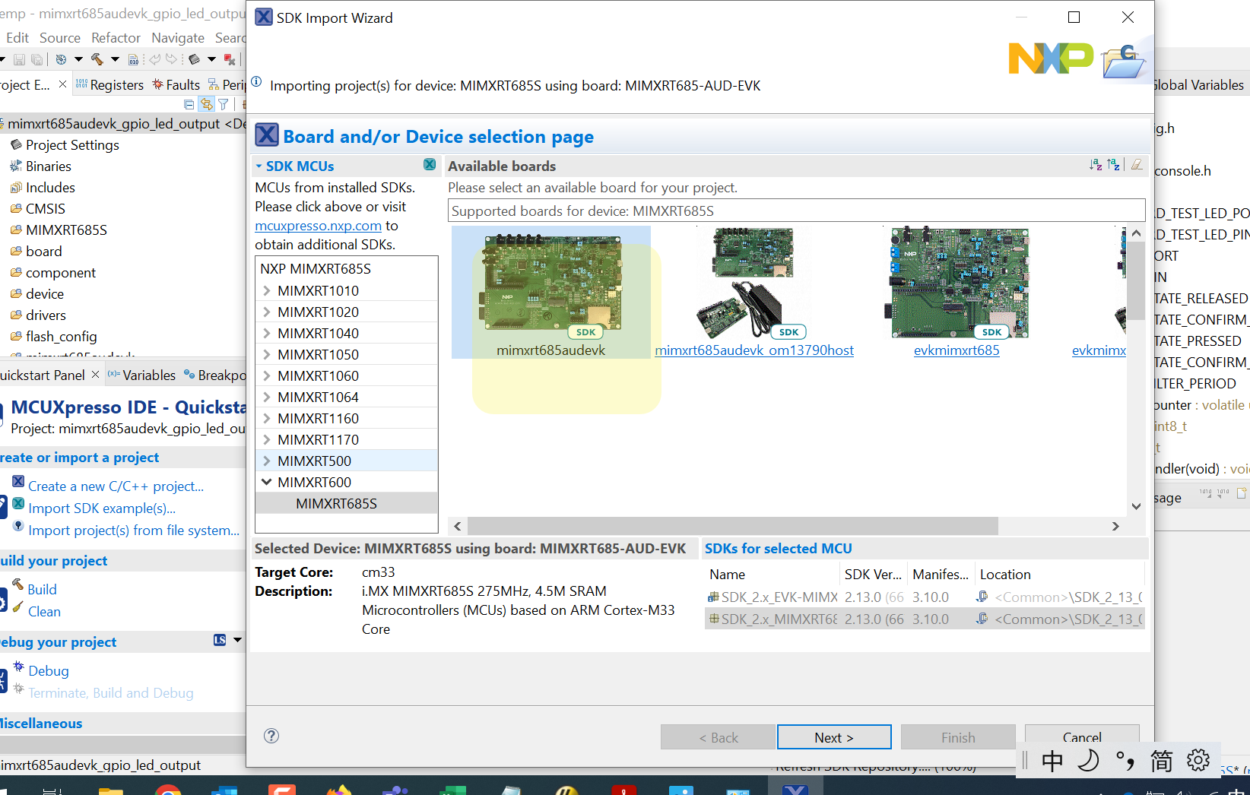Open the Navigate menu
Image resolution: width=1250 pixels, height=795 pixels.
pos(178,37)
